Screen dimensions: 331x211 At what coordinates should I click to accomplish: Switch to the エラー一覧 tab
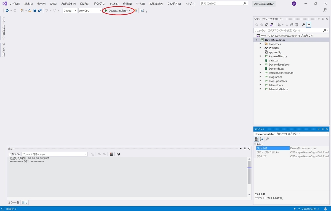pos(14,202)
